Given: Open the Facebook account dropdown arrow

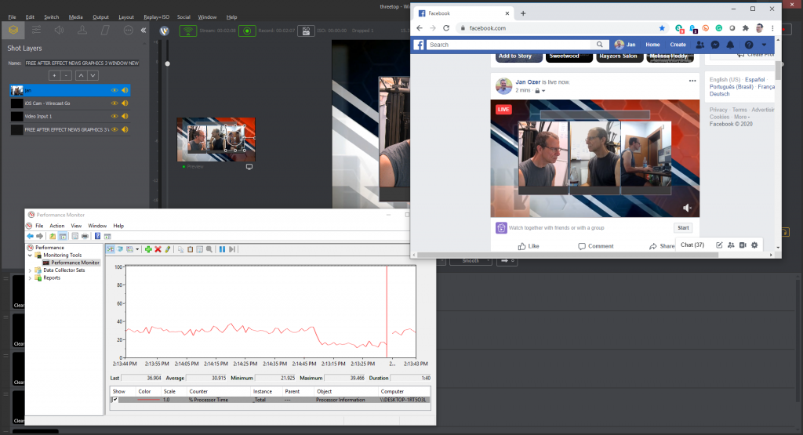Looking at the screenshot, I should (x=765, y=45).
